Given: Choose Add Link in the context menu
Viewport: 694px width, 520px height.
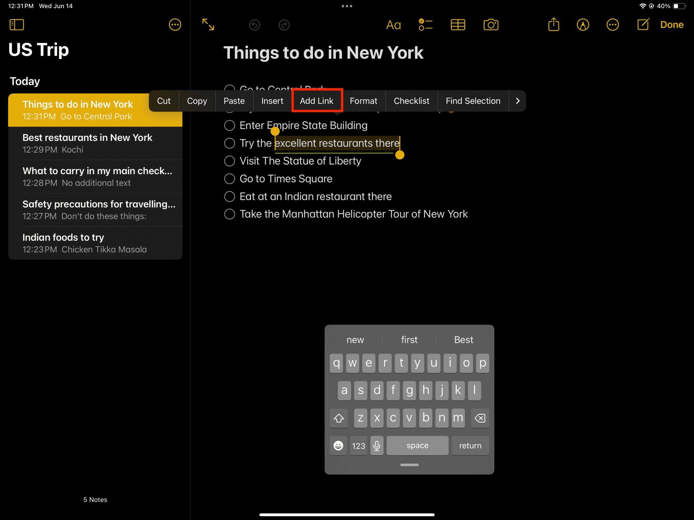Looking at the screenshot, I should point(317,101).
